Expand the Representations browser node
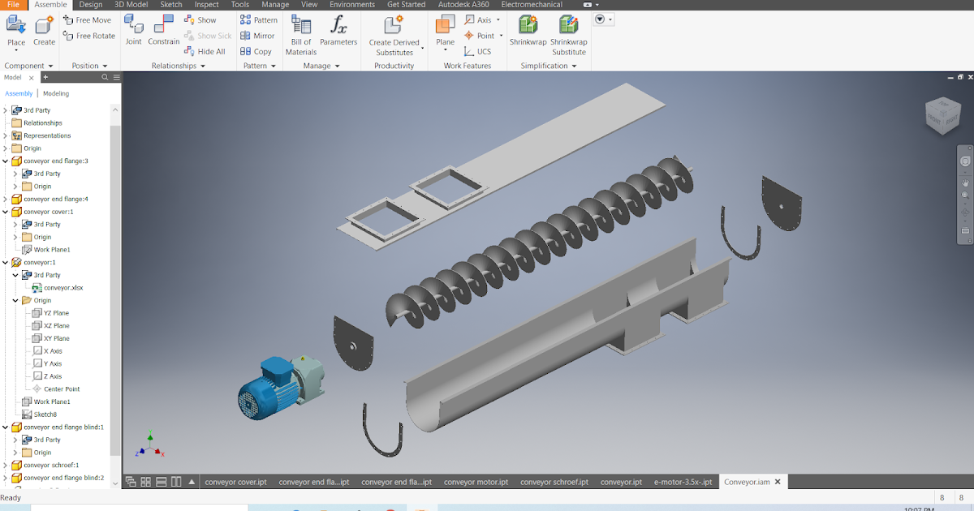Viewport: 974px width, 511px height. [6, 135]
